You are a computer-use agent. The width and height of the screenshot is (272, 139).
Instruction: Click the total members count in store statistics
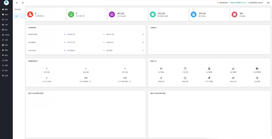[x=47, y=69]
